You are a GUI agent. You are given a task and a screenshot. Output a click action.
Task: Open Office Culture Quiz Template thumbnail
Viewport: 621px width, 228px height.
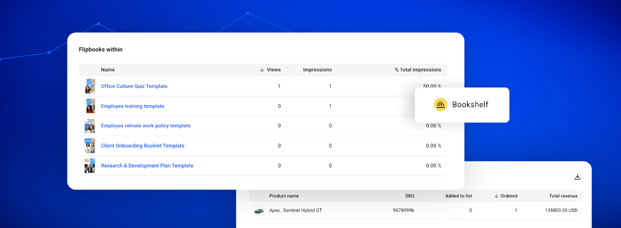[90, 86]
